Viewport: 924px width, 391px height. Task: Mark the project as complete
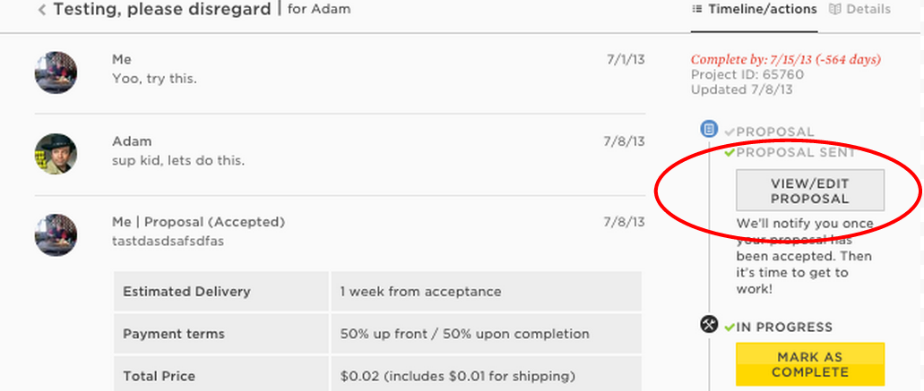pyautogui.click(x=809, y=364)
